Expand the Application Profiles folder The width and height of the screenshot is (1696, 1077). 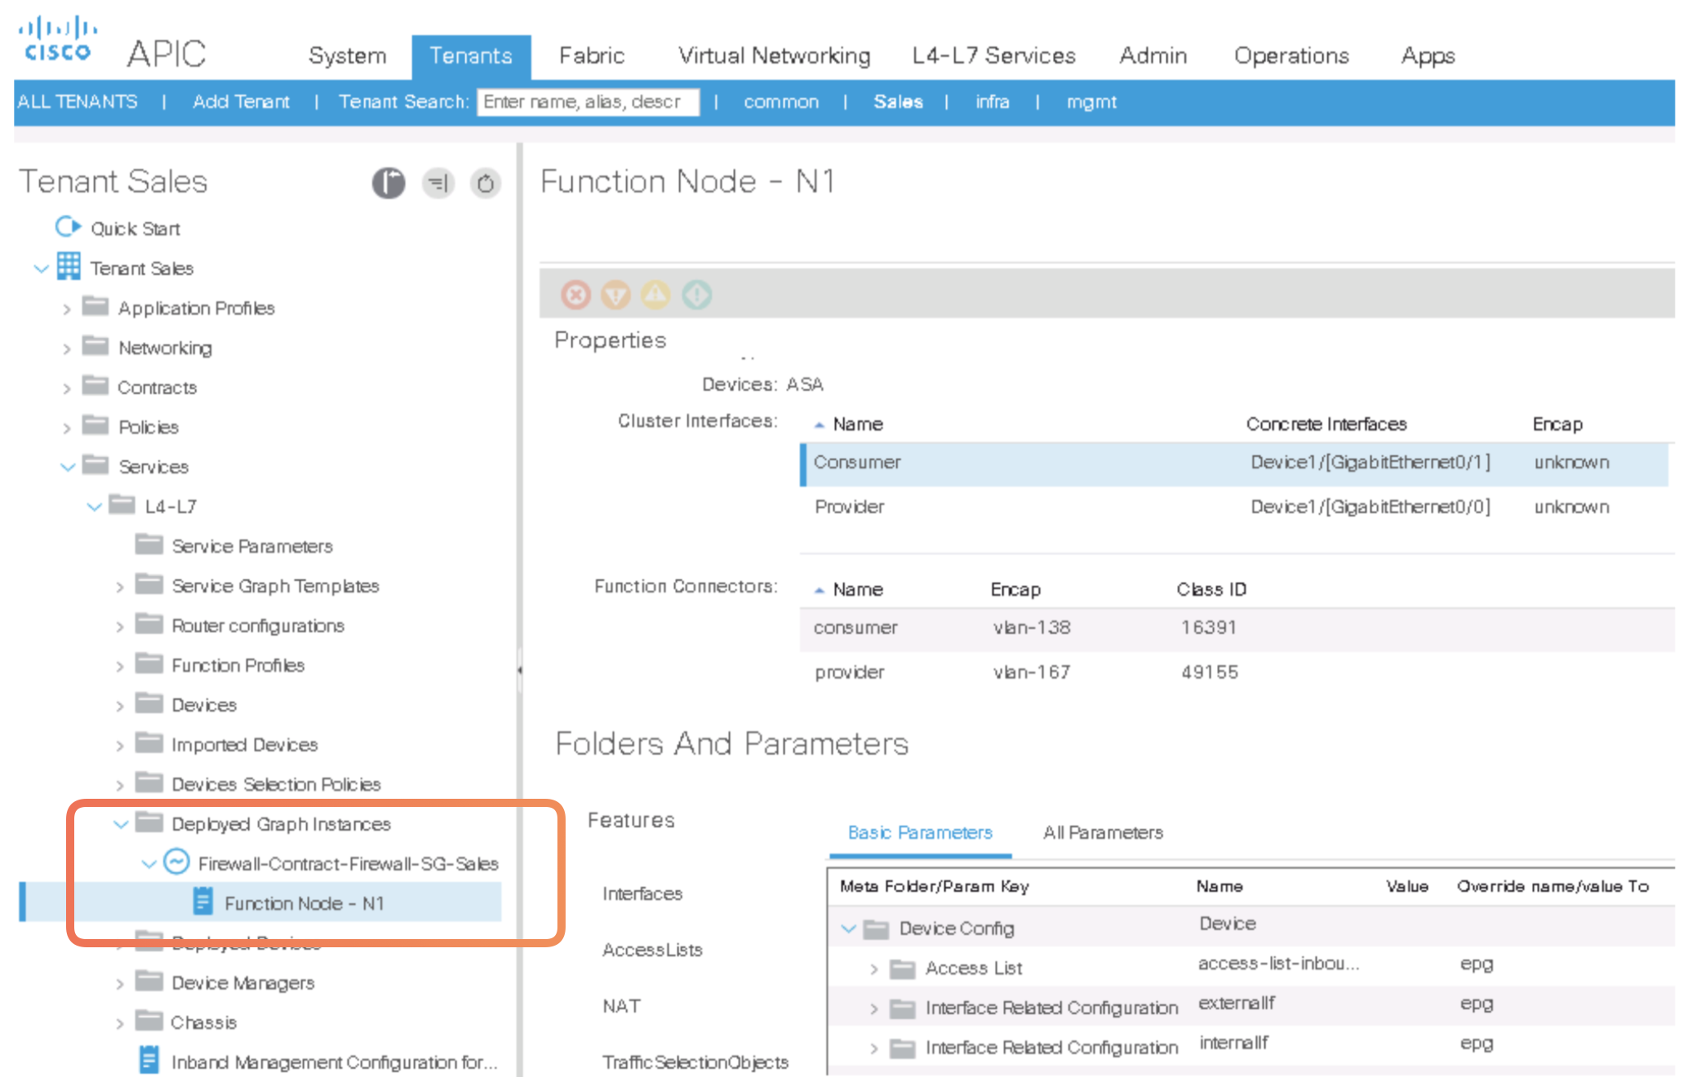coord(67,309)
